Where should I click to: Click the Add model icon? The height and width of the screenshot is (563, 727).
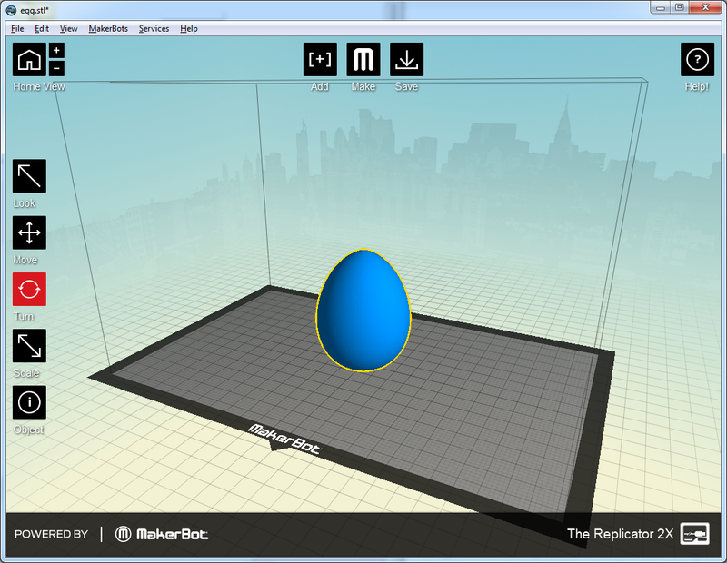[320, 59]
